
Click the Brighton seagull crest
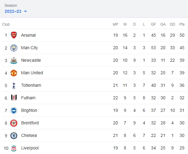click(14, 111)
